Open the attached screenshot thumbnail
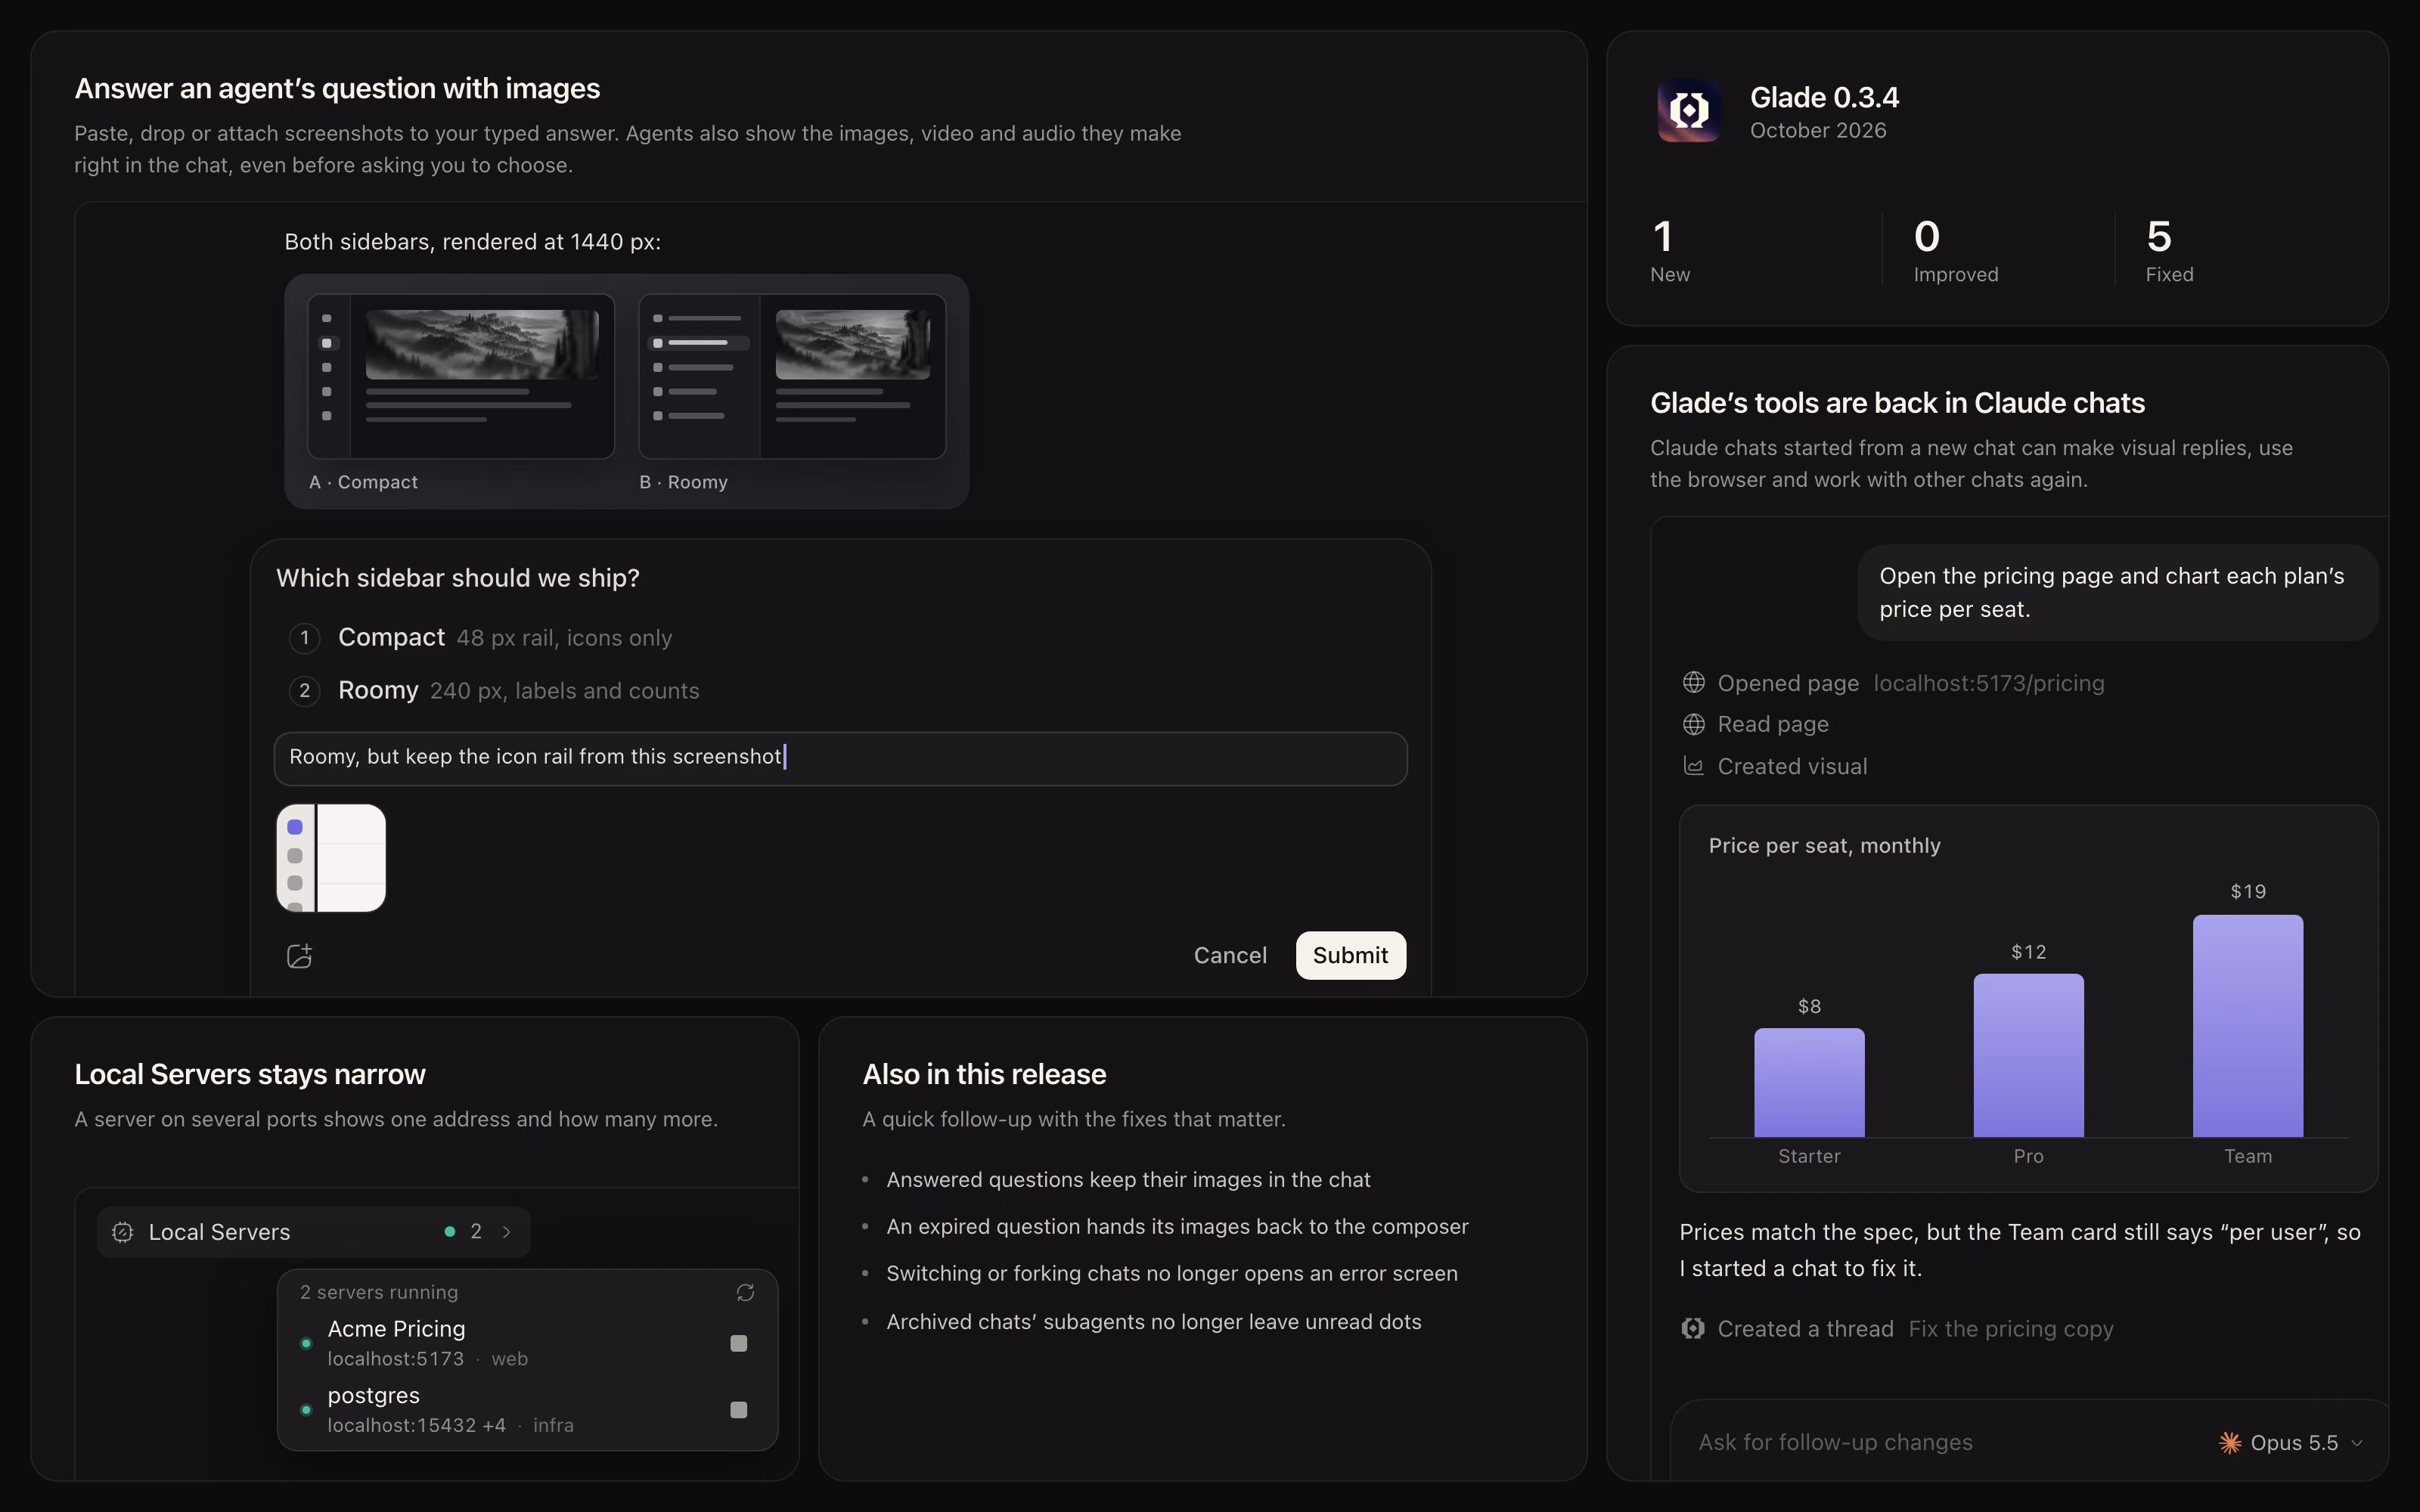The image size is (2420, 1512). 331,858
